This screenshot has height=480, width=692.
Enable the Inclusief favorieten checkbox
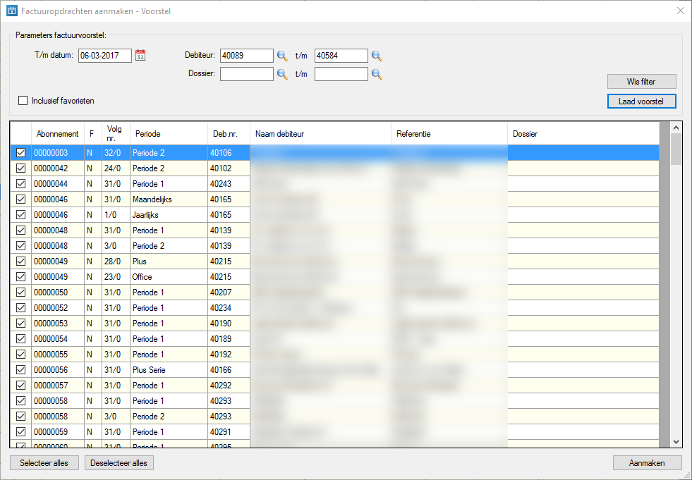coord(23,101)
